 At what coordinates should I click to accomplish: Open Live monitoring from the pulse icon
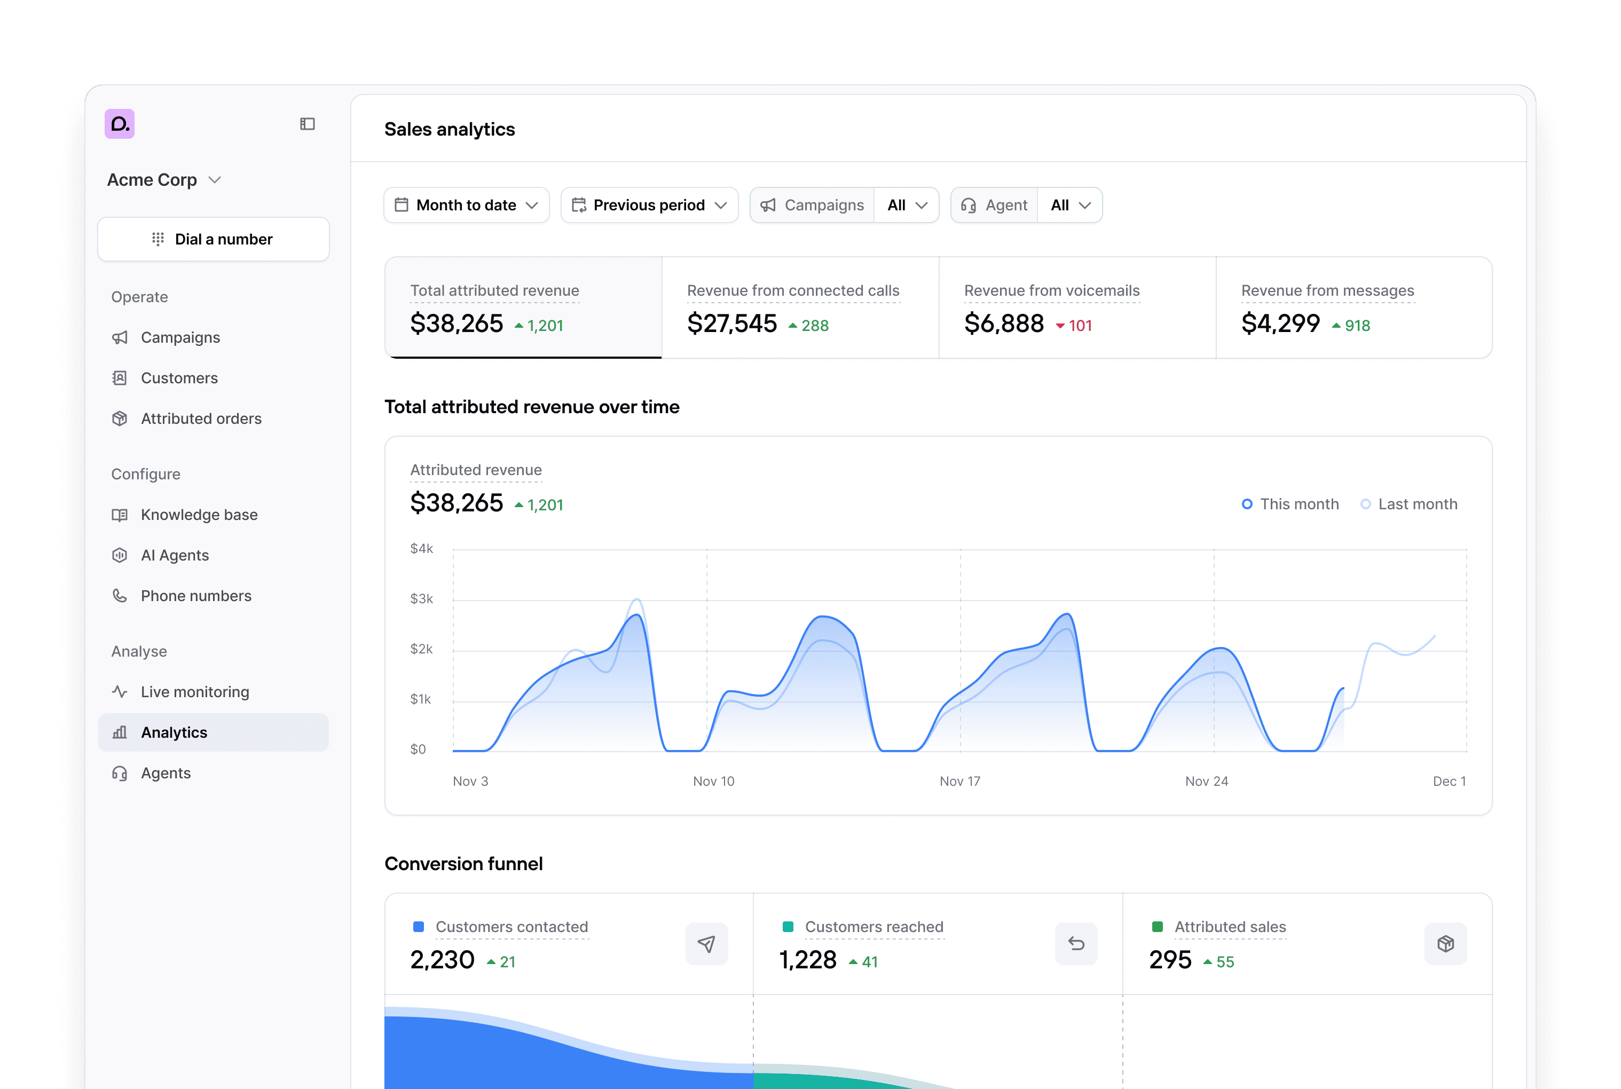[120, 692]
